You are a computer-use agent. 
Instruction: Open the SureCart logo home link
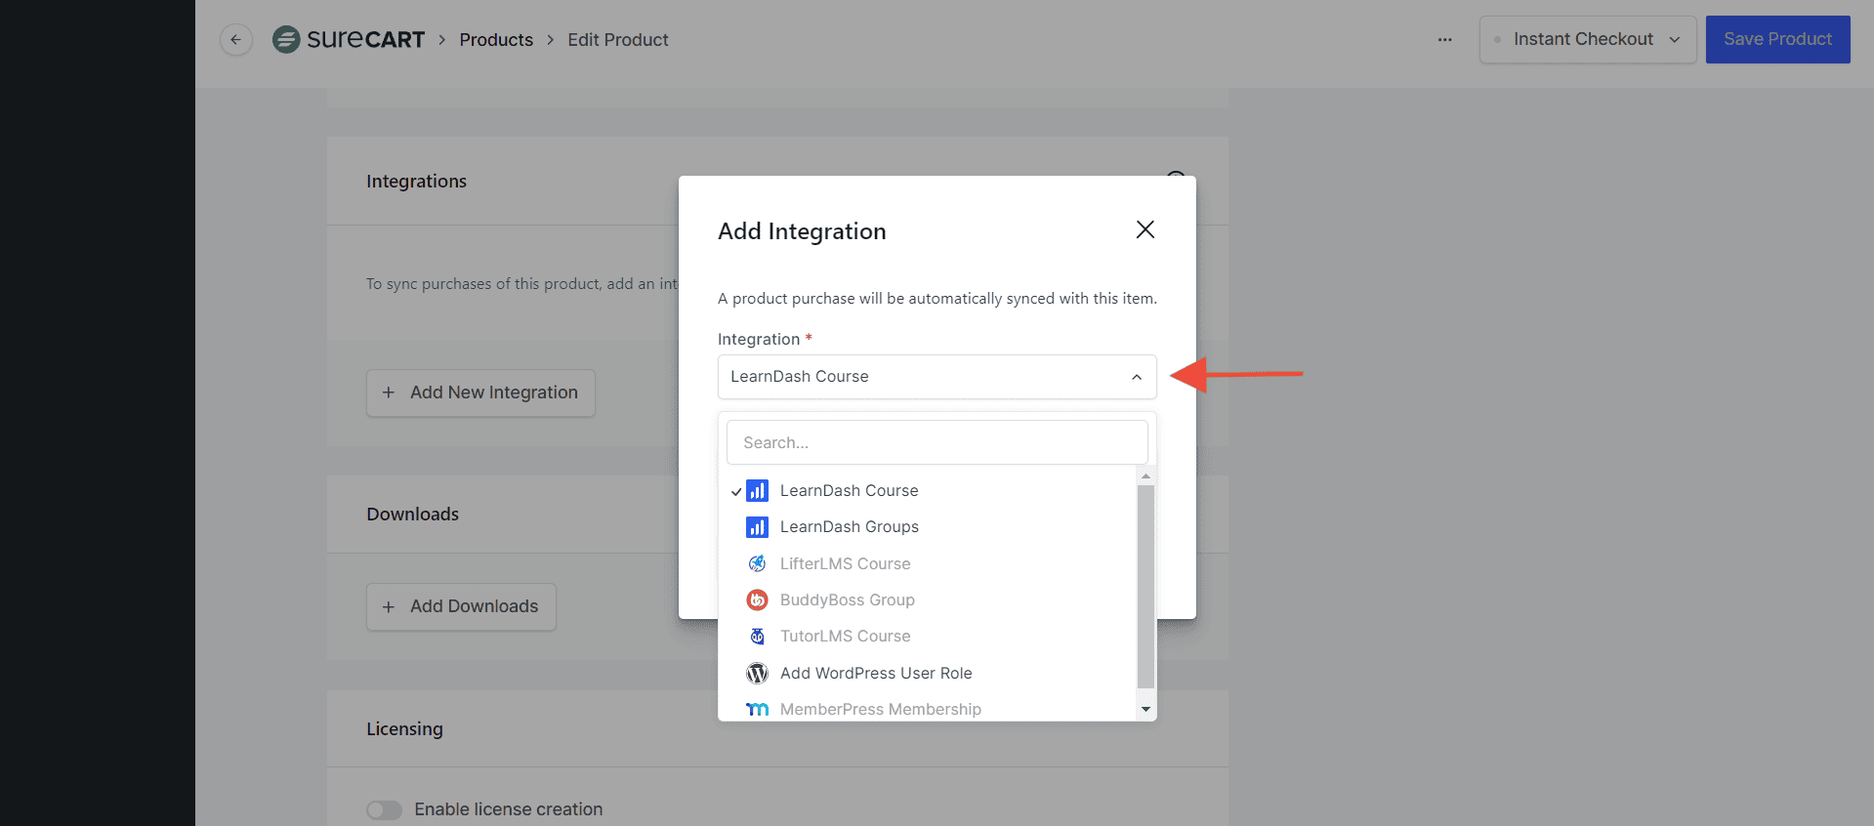[349, 40]
